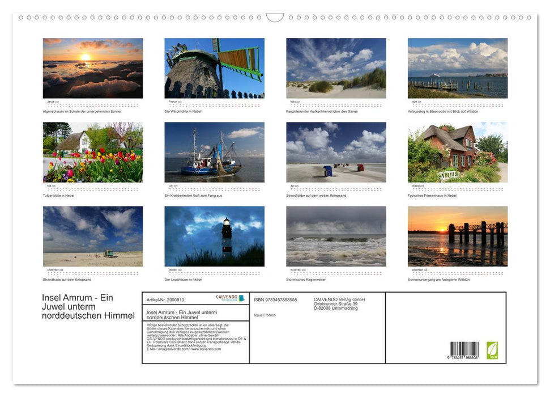This screenshot has width=550, height=397.
Task: Click the CALVENDO Verlag GmbH address block
Action: [x=338, y=302]
